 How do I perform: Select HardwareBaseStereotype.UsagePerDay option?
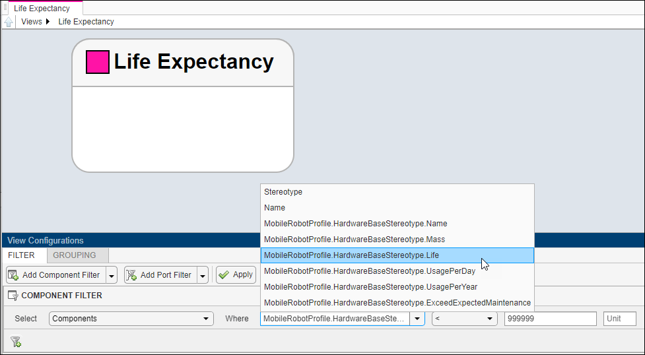[397, 271]
